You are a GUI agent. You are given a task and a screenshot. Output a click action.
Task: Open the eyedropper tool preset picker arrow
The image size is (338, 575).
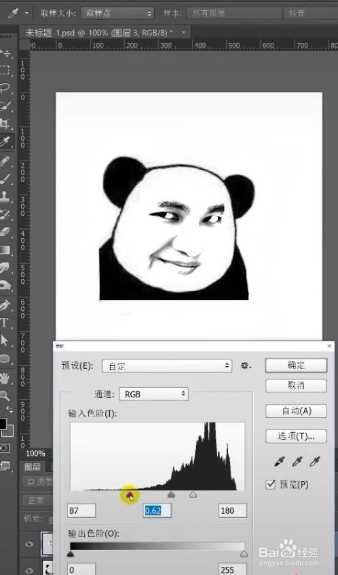coord(26,13)
